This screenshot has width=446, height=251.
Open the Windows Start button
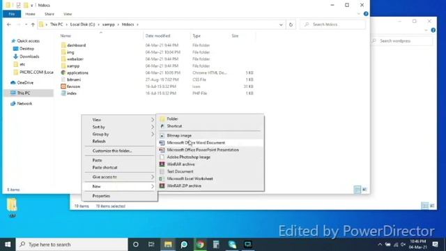(x=8, y=245)
